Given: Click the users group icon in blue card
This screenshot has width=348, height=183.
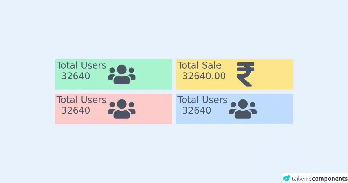Looking at the screenshot, I should (x=243, y=109).
